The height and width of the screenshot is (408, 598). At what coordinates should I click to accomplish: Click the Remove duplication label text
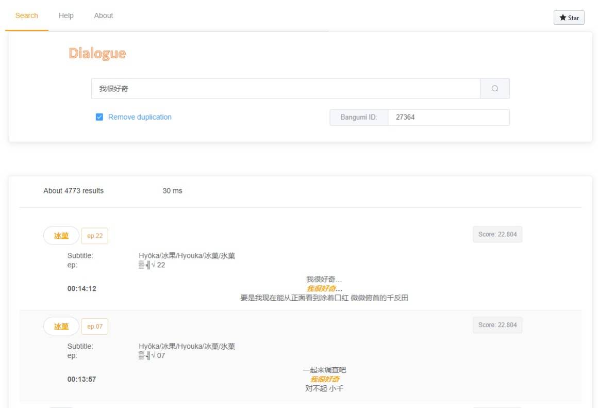coord(140,117)
